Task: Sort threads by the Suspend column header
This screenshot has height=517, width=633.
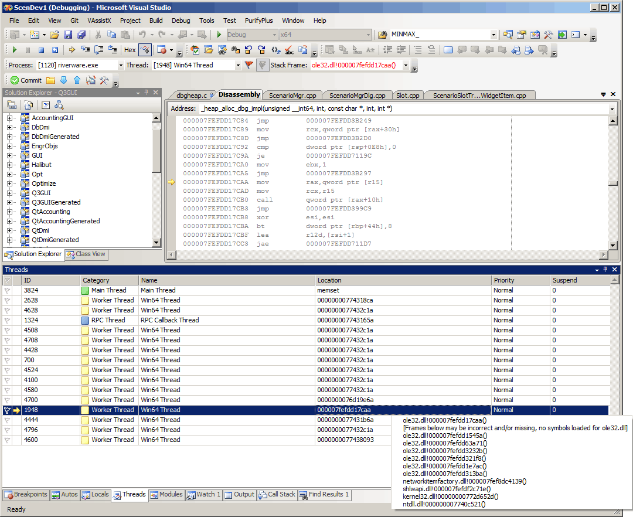Action: tap(580, 281)
